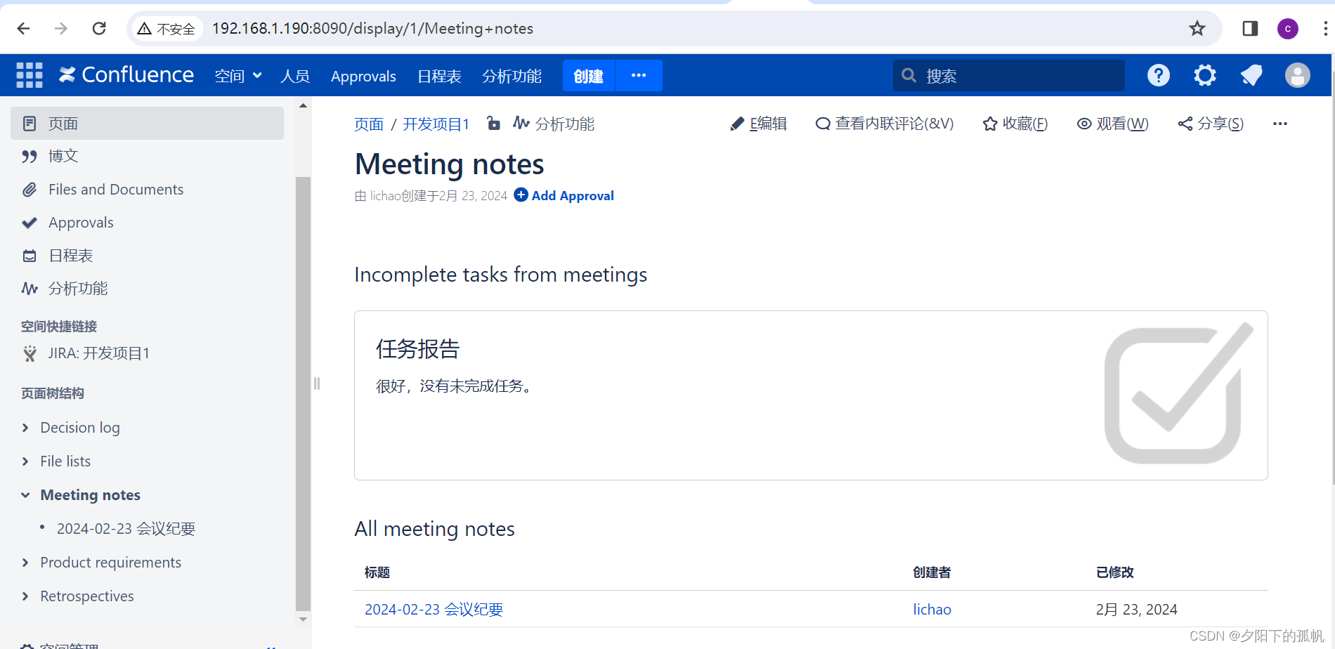The height and width of the screenshot is (649, 1335).
Task: Open browser side panel icon
Action: click(1250, 28)
